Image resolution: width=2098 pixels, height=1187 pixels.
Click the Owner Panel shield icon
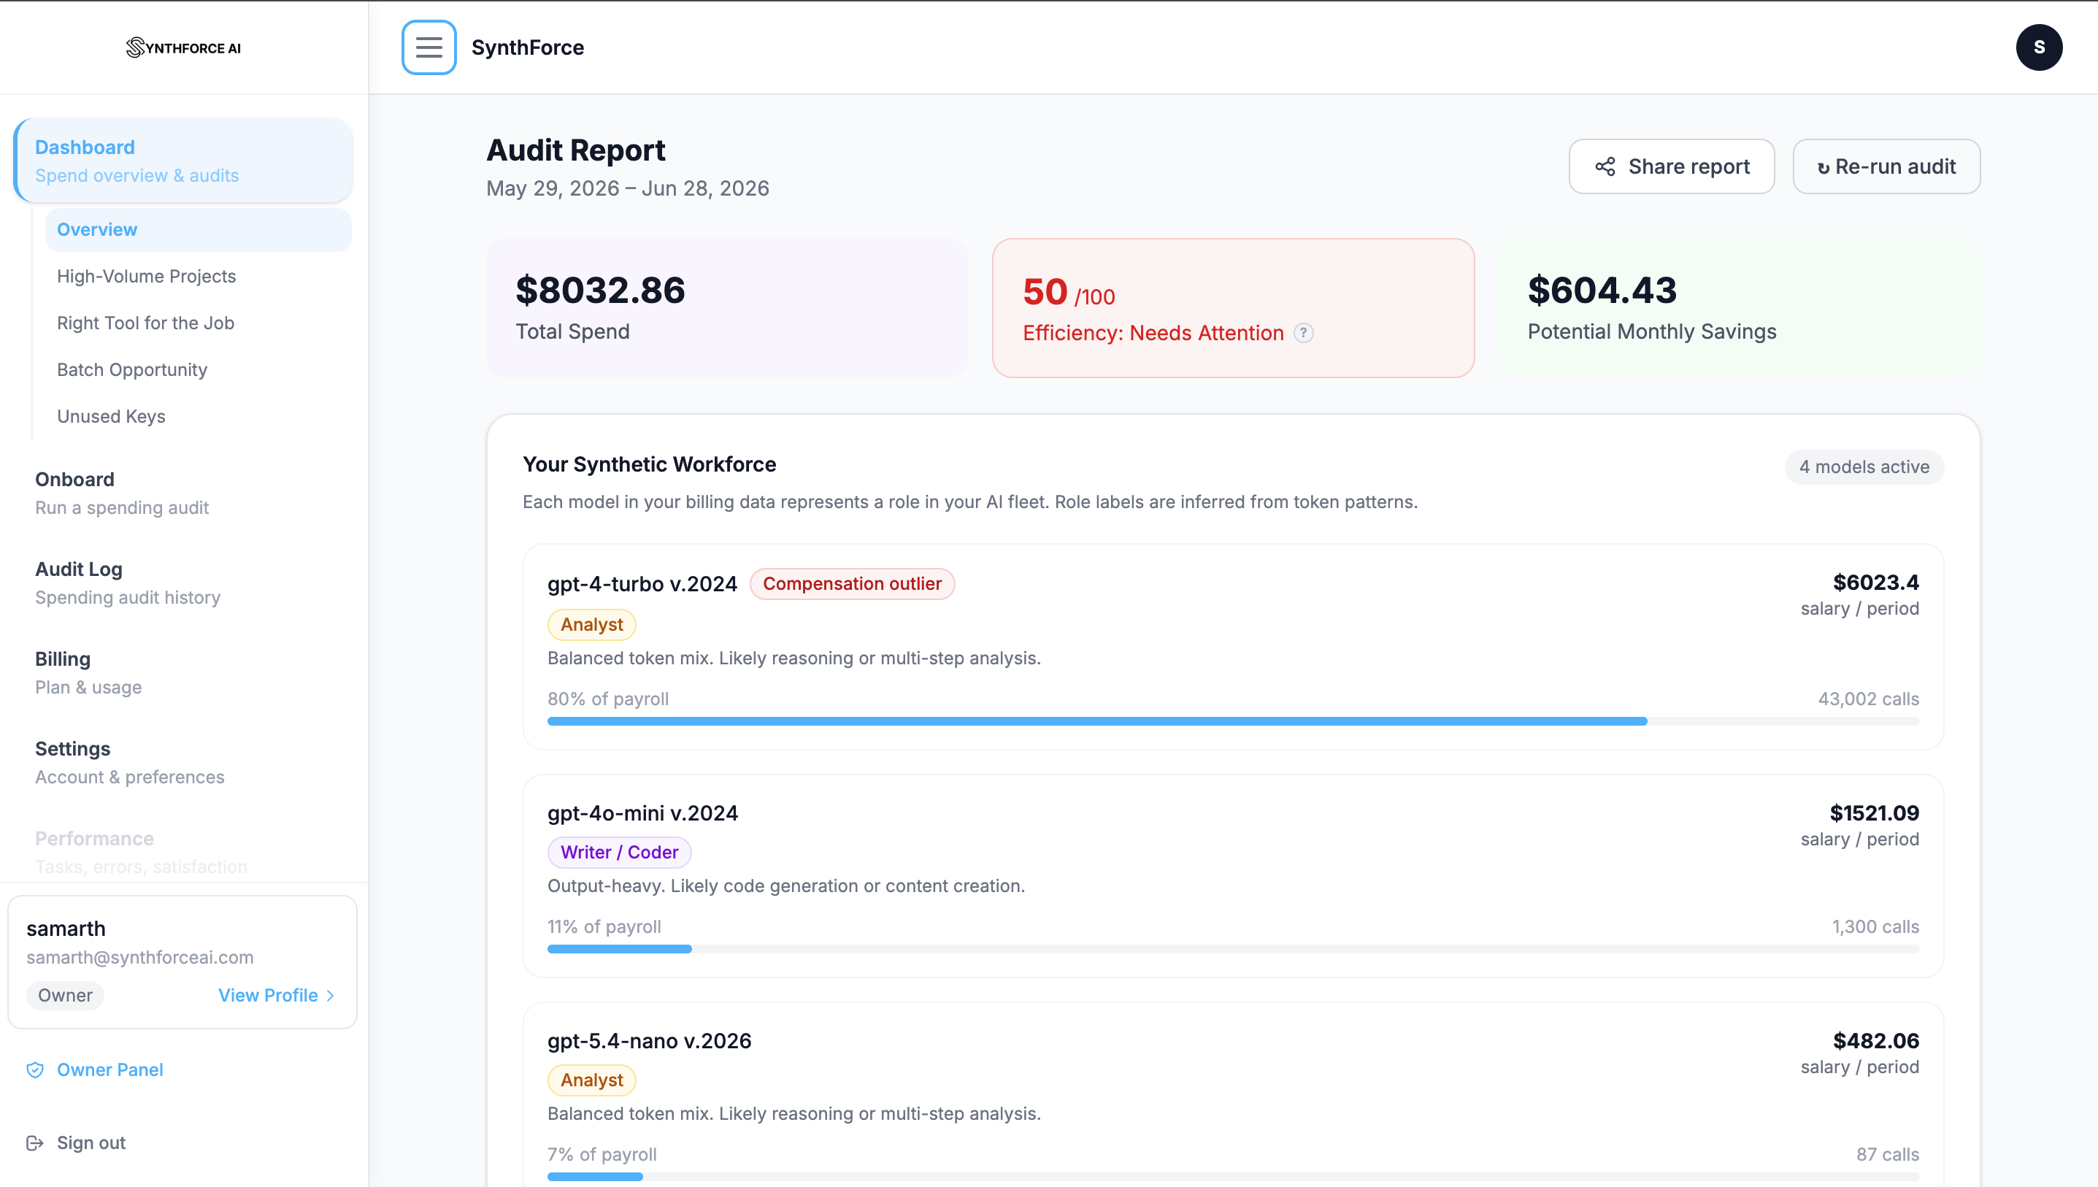click(35, 1069)
